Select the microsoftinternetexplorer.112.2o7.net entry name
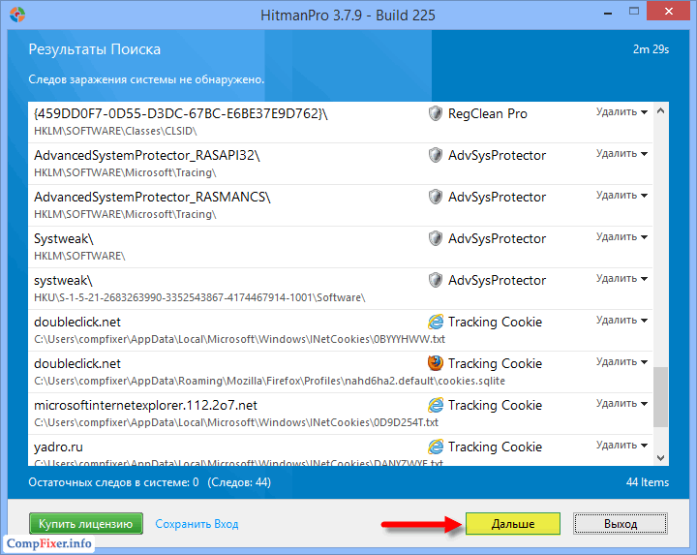Image resolution: width=697 pixels, height=555 pixels. point(146,405)
